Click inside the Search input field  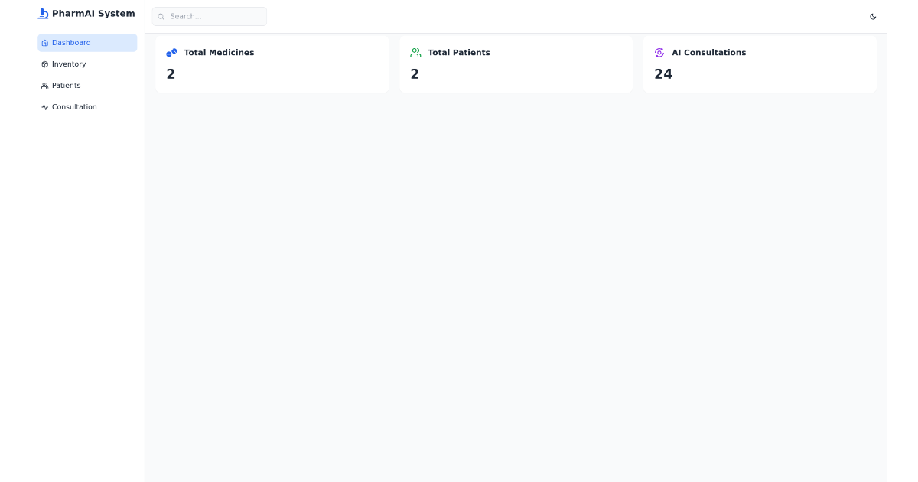pos(210,16)
